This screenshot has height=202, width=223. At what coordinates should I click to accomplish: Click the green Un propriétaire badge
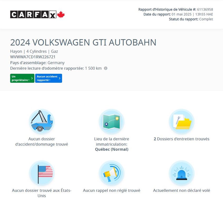(x=22, y=78)
